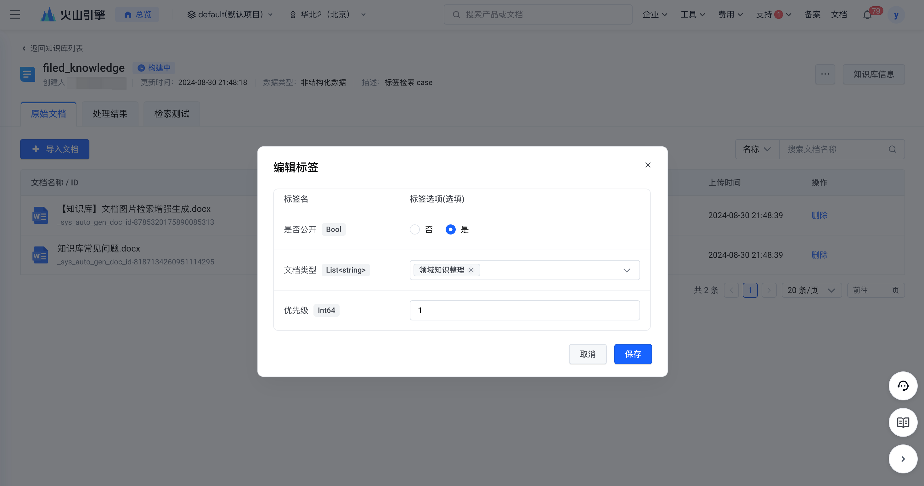Open the 文档 link in header
Screen dimensions: 924x486
(839, 14)
